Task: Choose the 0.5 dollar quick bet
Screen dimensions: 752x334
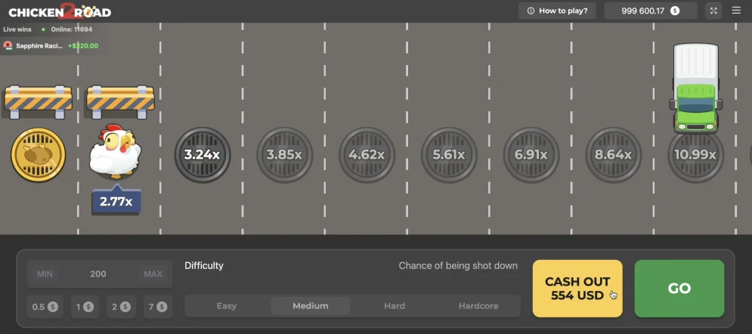Action: click(44, 307)
